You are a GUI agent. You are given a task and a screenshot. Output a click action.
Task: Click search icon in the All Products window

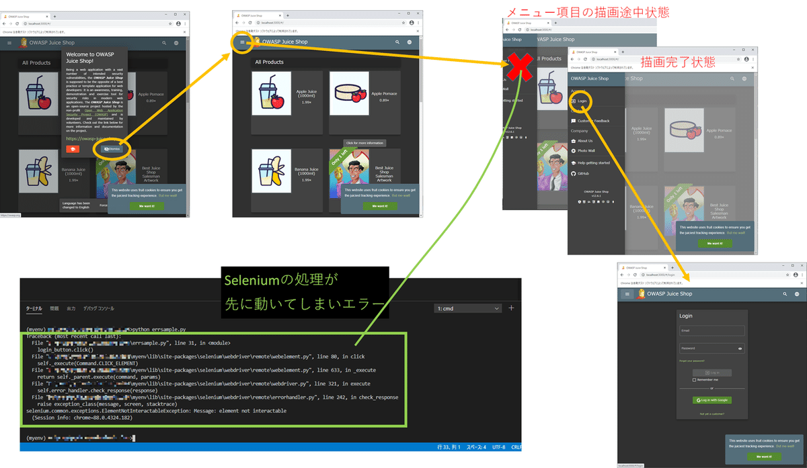(396, 42)
